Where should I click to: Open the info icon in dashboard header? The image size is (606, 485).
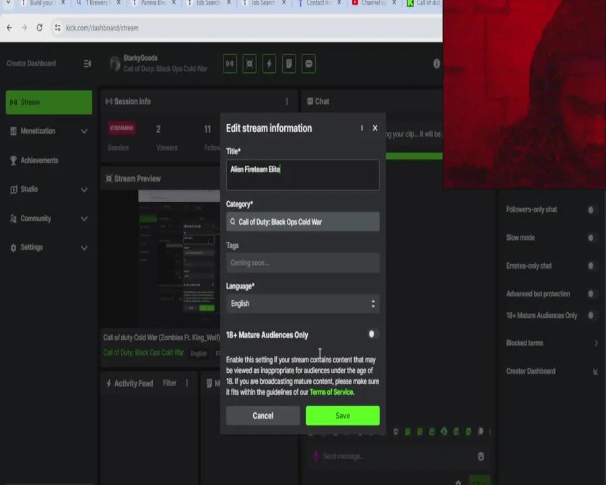tap(436, 64)
